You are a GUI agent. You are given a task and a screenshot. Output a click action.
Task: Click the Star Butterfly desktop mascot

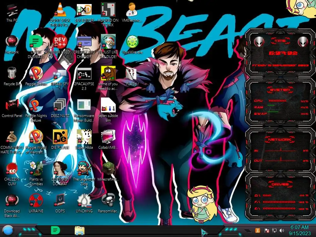click(202, 204)
